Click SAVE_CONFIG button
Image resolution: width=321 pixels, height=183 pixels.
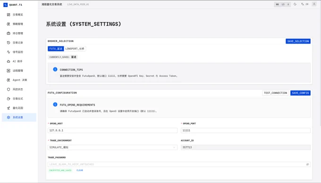coord(300,93)
